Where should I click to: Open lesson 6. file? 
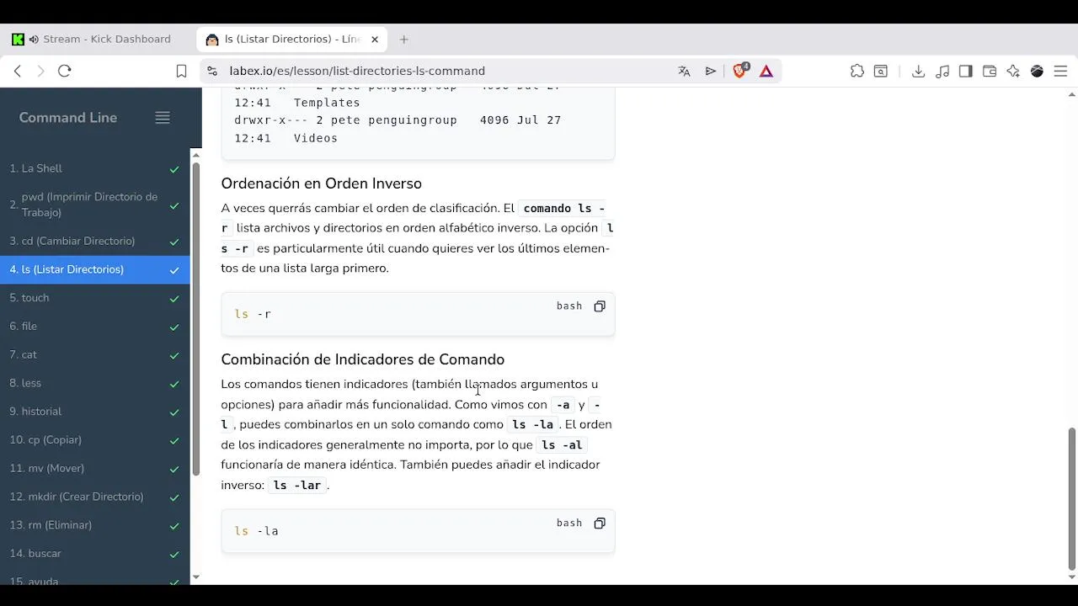pyautogui.click(x=94, y=327)
